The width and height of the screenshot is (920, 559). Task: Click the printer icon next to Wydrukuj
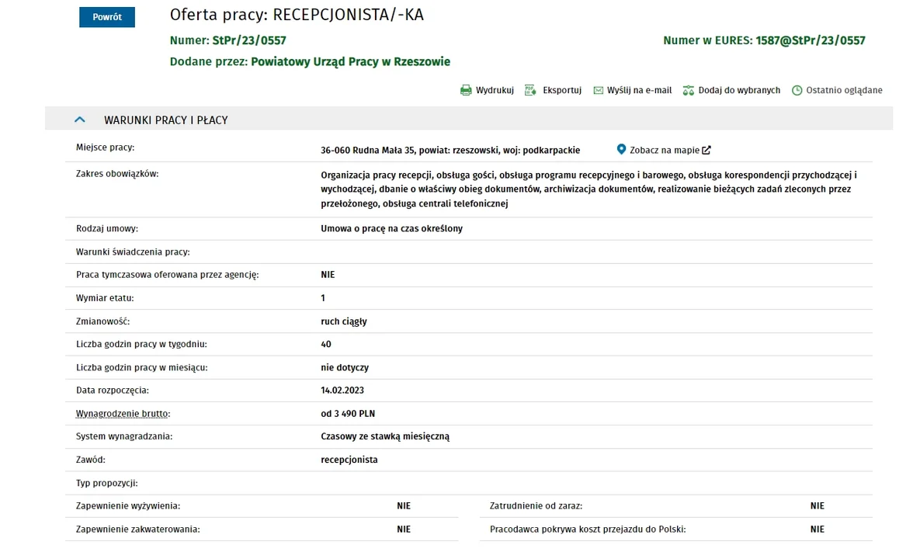coord(466,90)
